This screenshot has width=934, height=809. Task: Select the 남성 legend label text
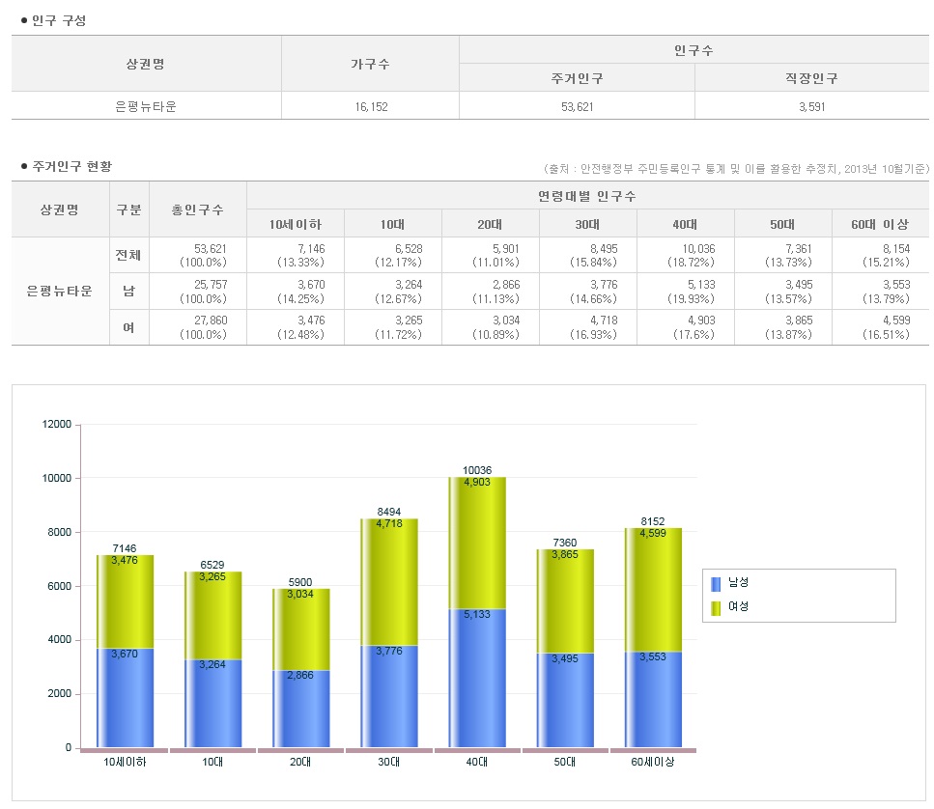tap(739, 583)
